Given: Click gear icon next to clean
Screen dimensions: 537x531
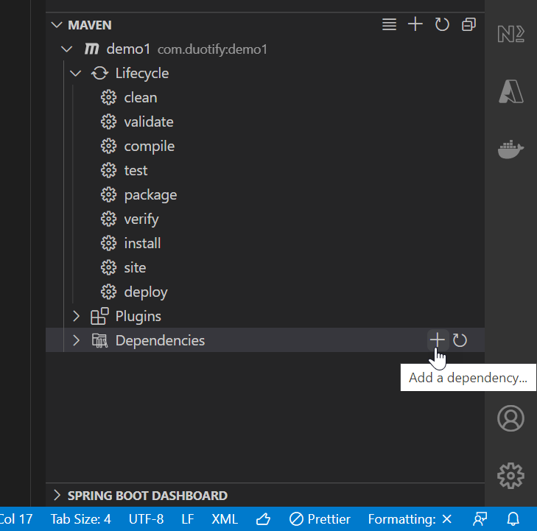Looking at the screenshot, I should pyautogui.click(x=108, y=97).
